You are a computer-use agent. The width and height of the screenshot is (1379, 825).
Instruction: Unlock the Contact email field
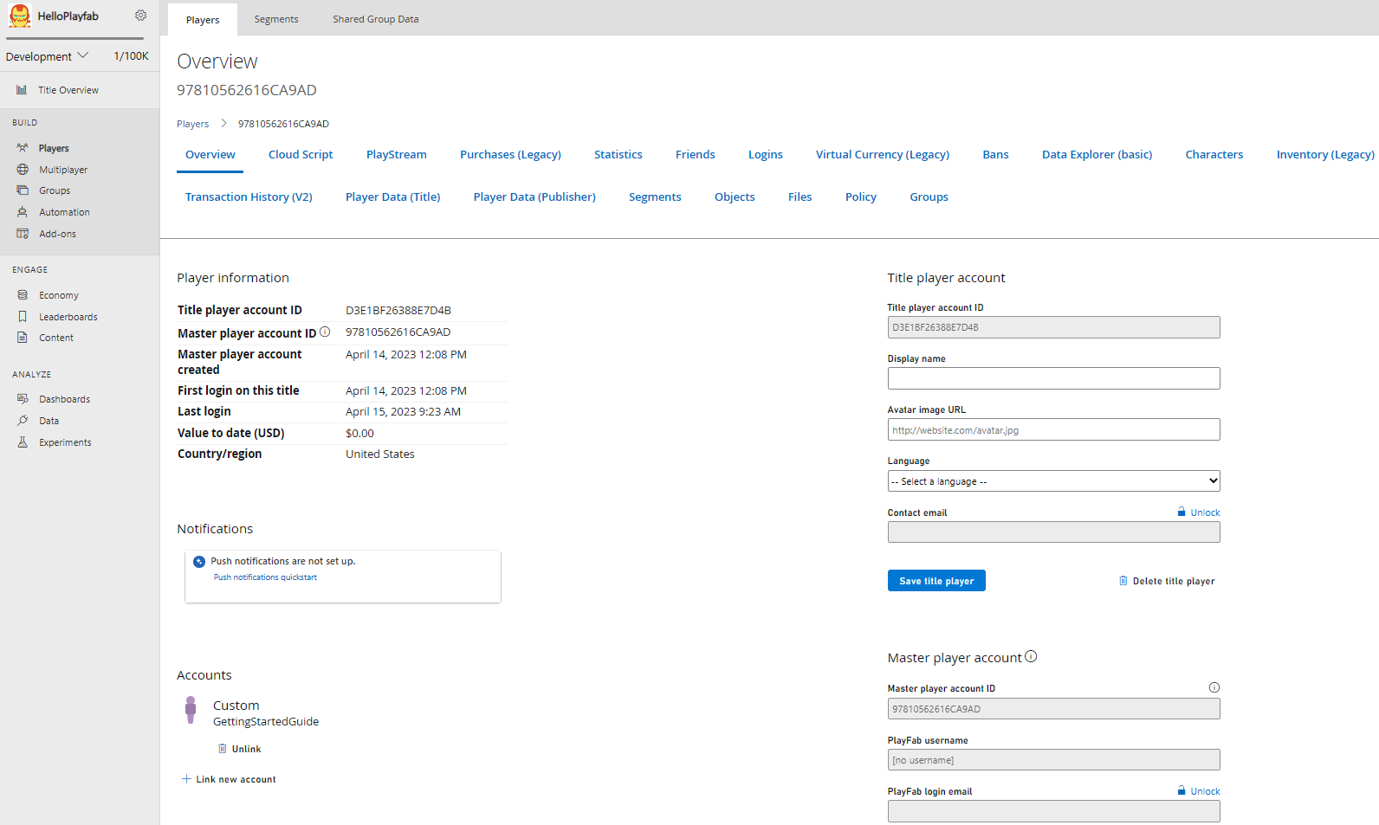1199,512
